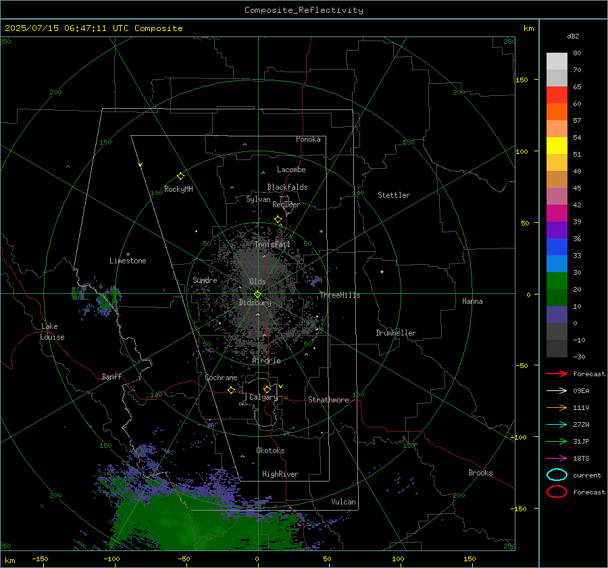Click the Calgary city label

click(263, 397)
